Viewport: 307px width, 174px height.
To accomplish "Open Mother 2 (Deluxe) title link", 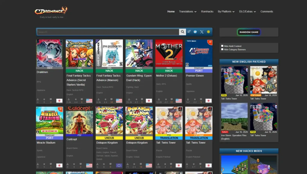I will coord(166,75).
